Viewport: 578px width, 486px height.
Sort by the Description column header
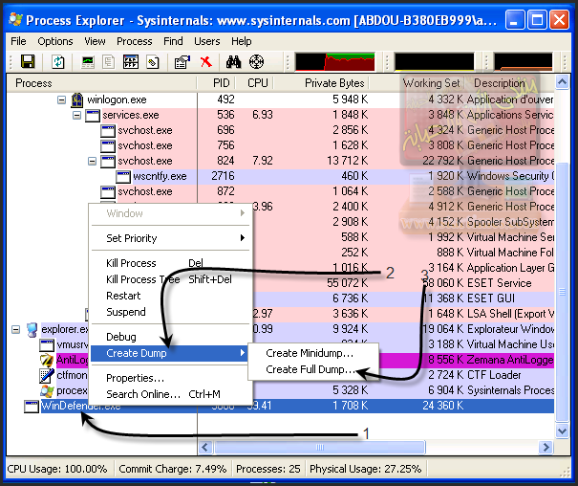pyautogui.click(x=510, y=83)
